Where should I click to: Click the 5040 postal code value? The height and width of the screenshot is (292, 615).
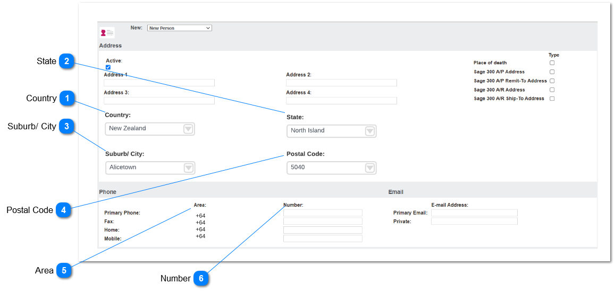tap(298, 167)
